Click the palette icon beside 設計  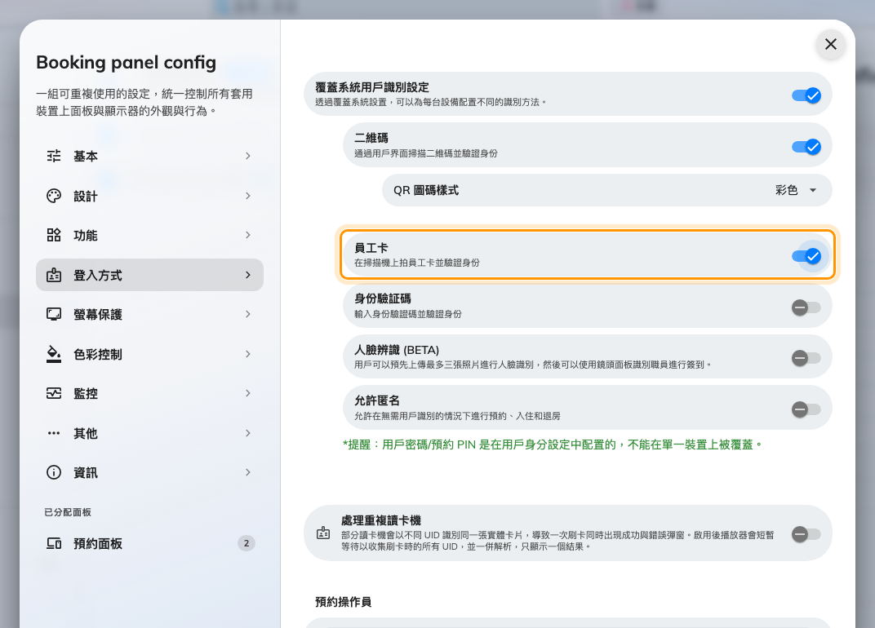[x=54, y=196]
